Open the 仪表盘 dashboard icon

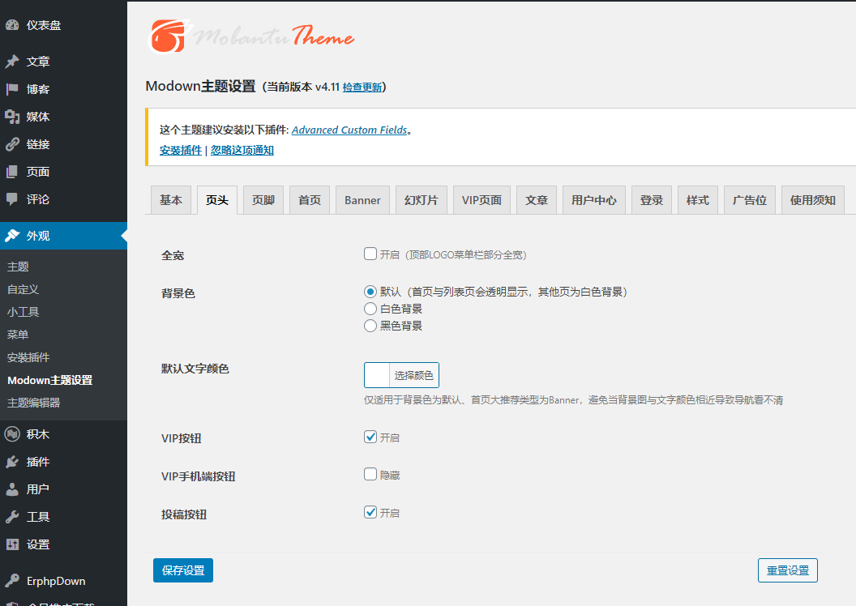tap(12, 25)
